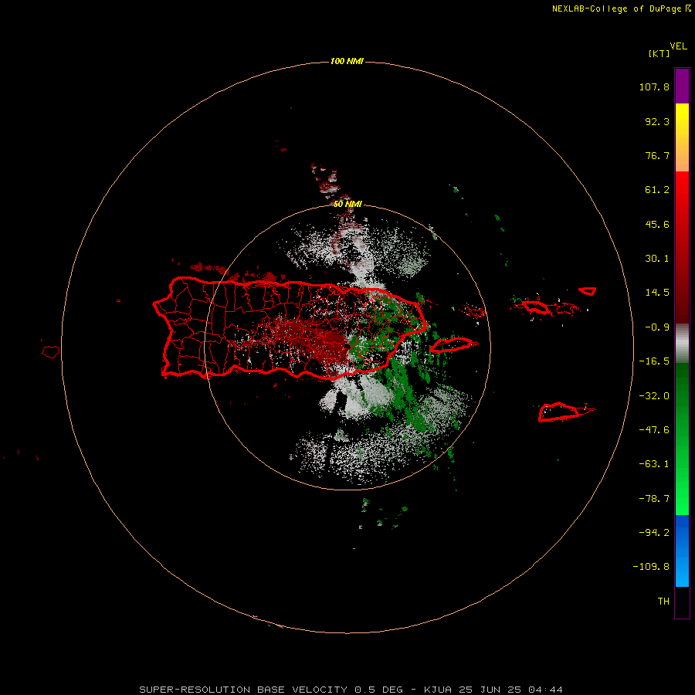Select the 30.1 legend value
Image resolution: width=695 pixels, height=695 pixels.
657,259
